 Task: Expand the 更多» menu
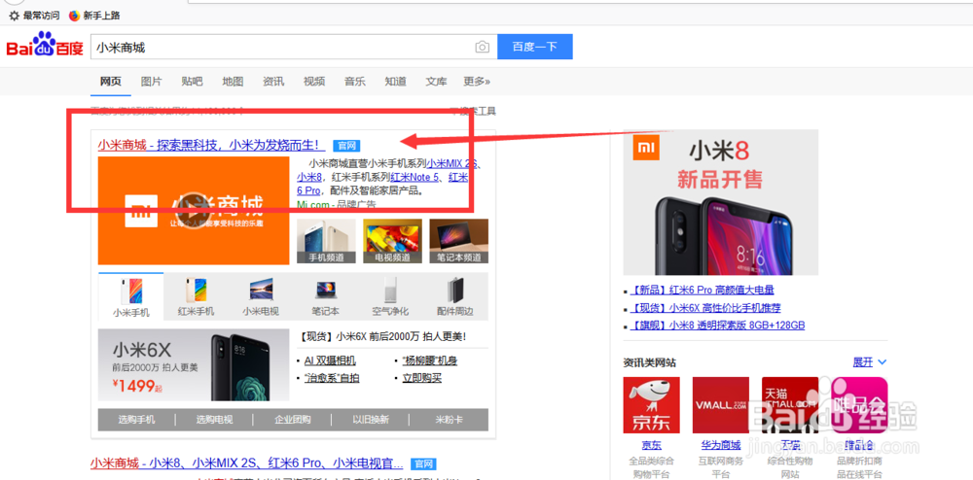point(477,82)
